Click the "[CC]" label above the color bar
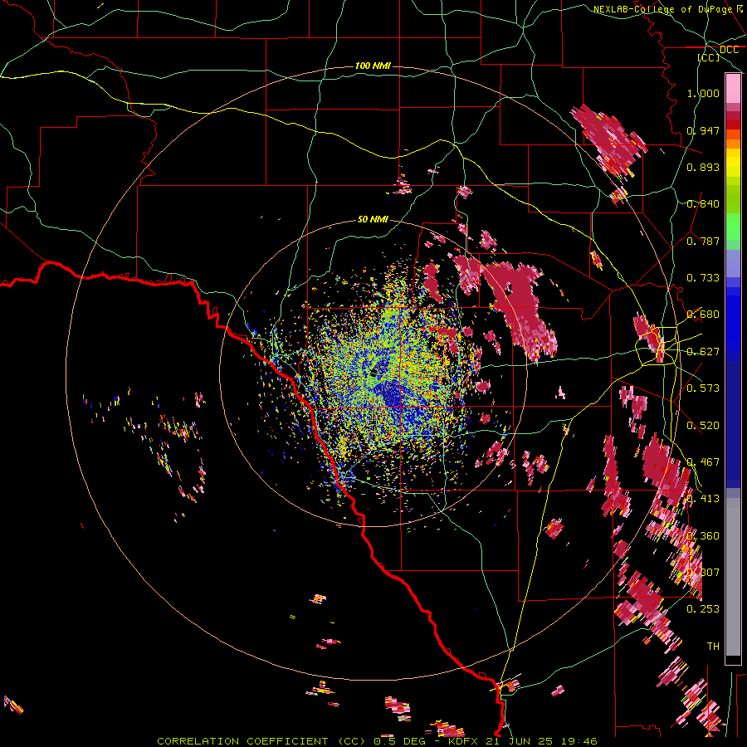Screen dimensions: 747x747 coord(708,57)
